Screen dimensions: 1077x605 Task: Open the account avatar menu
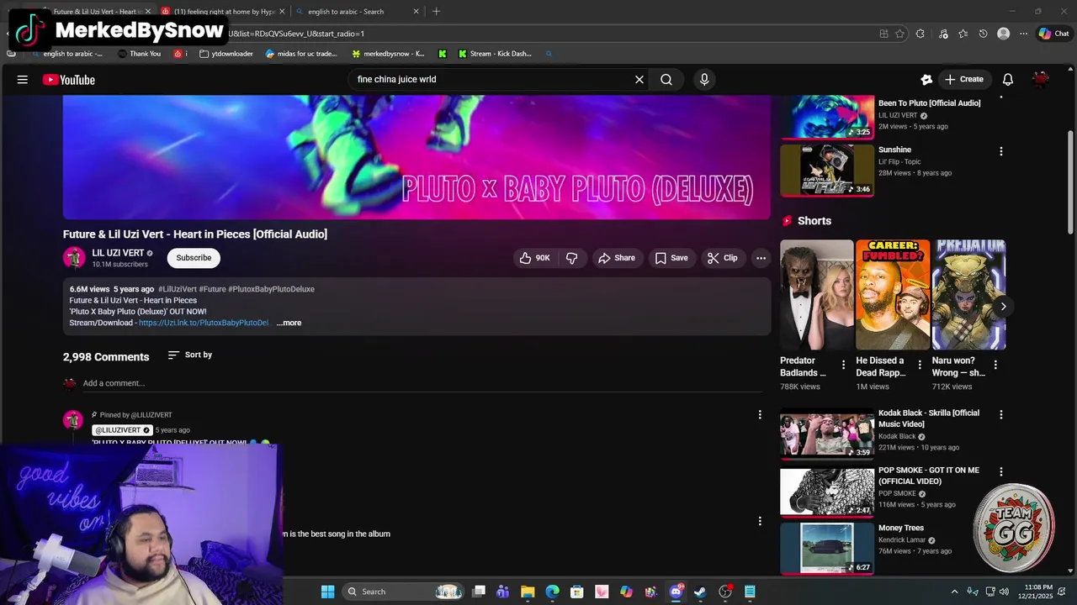tap(1041, 80)
